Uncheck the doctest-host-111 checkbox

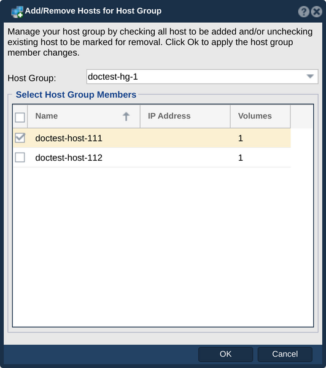pyautogui.click(x=20, y=138)
